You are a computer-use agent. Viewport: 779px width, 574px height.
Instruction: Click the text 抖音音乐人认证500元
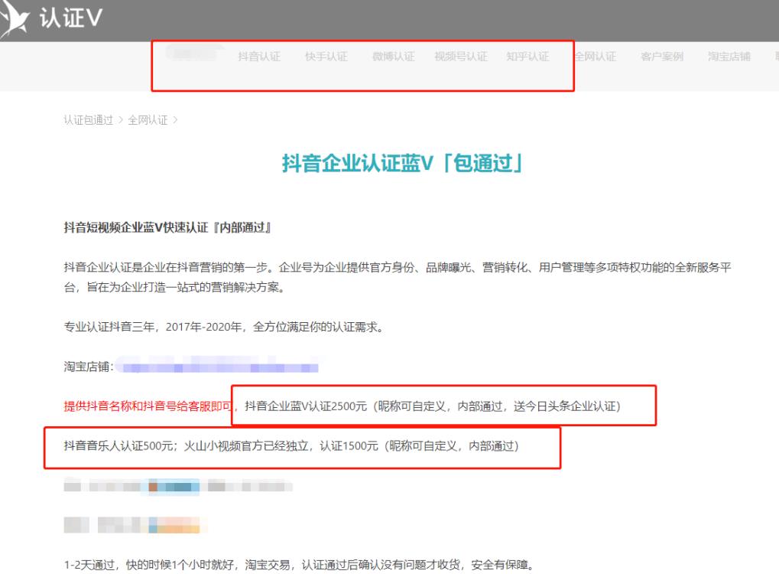point(118,445)
